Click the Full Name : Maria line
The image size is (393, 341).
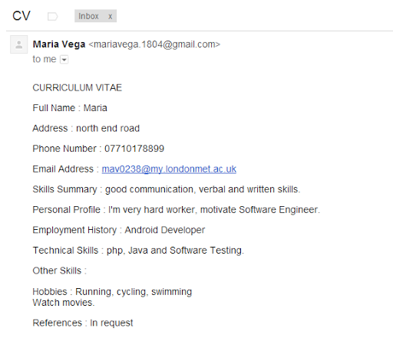pos(70,108)
